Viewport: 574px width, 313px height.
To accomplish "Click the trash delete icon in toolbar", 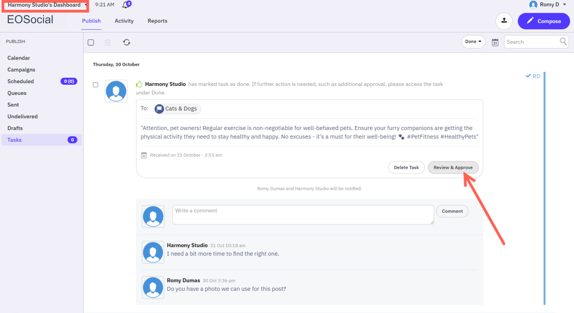I will click(108, 42).
